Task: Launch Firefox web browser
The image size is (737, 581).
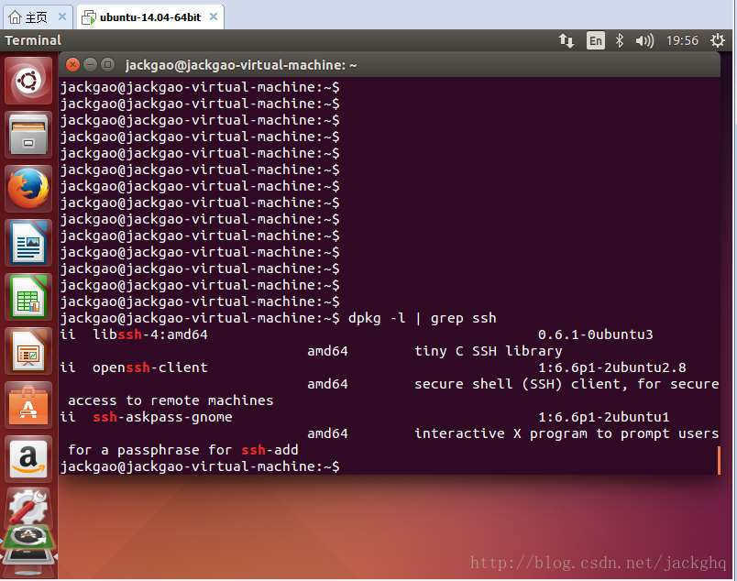Action: [x=28, y=189]
